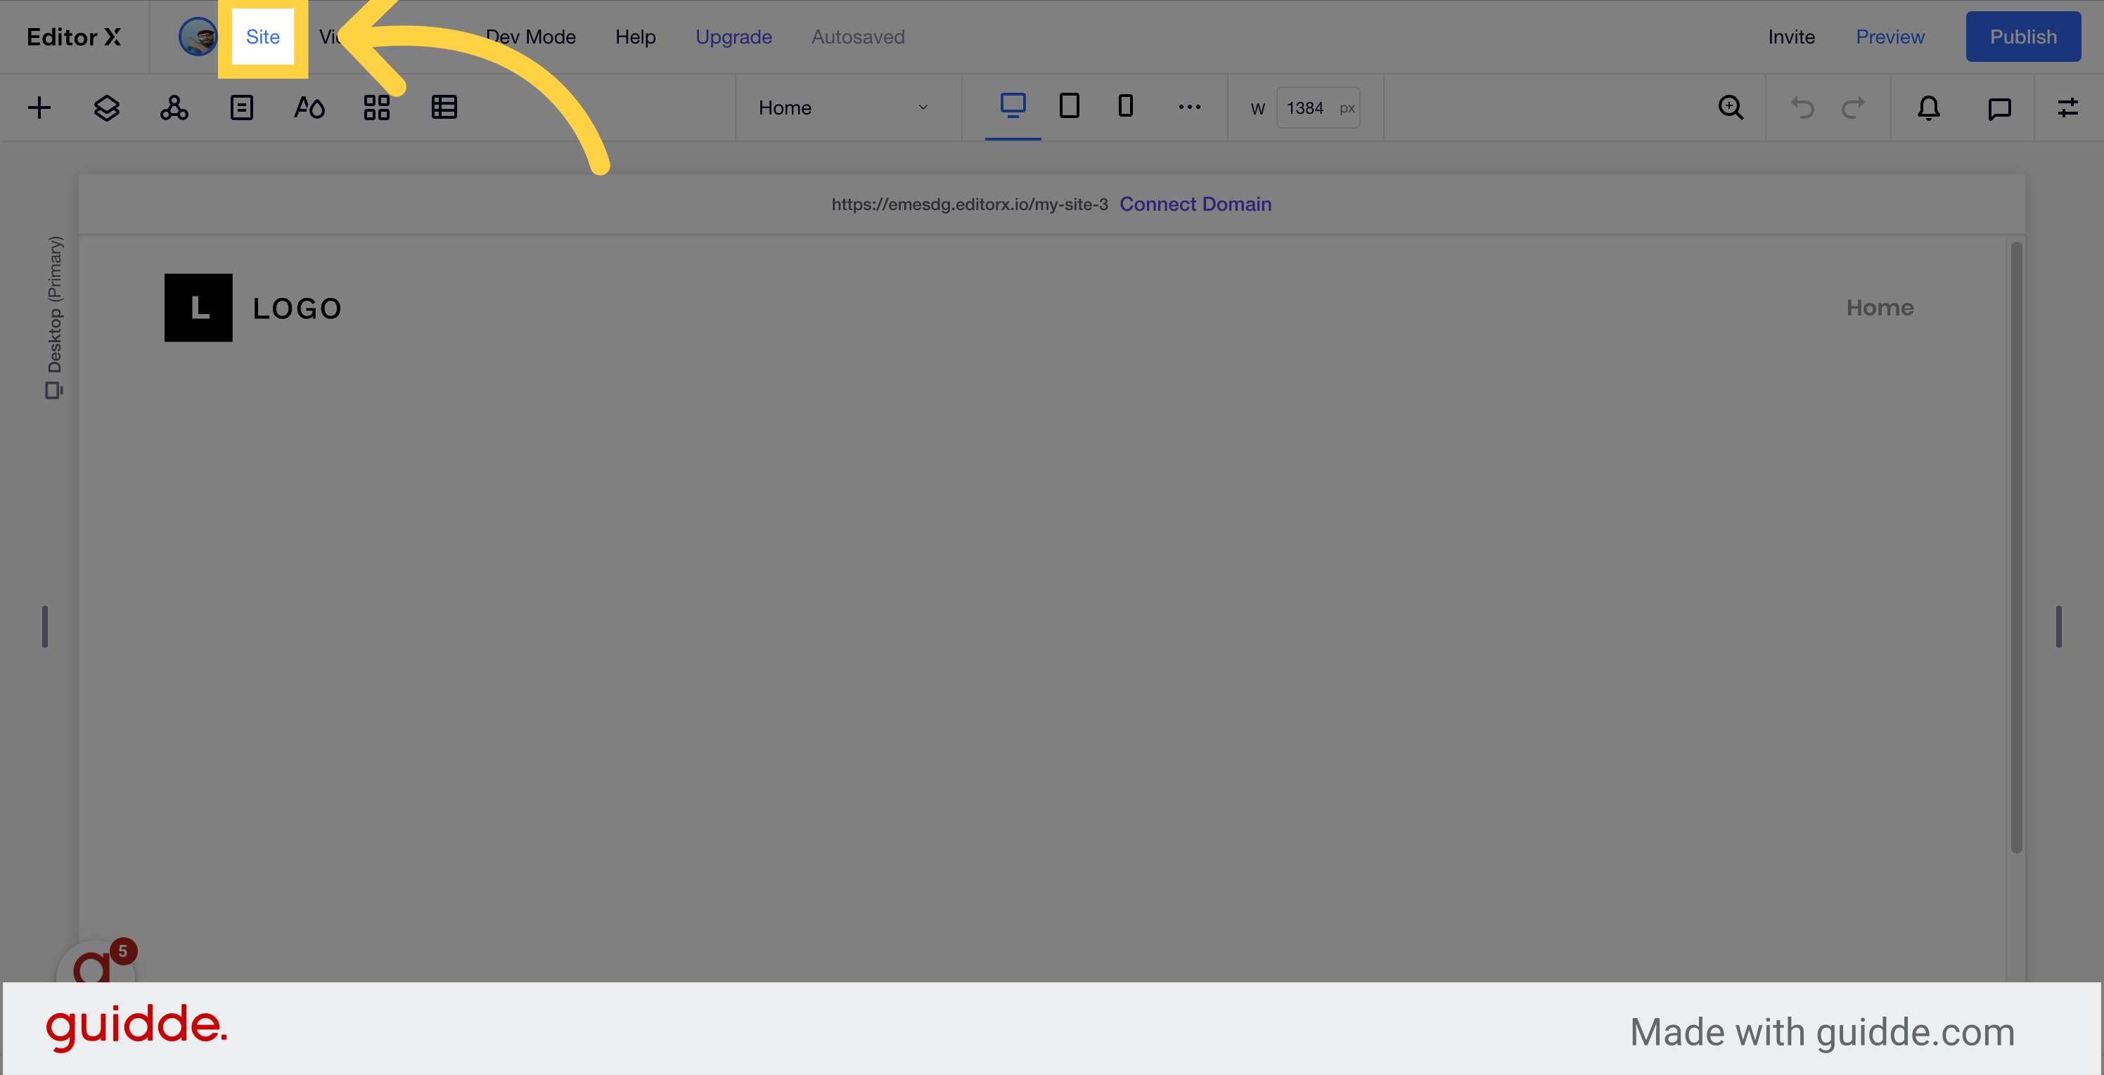Open the Theme Manager text-and-color icon

[x=309, y=107]
